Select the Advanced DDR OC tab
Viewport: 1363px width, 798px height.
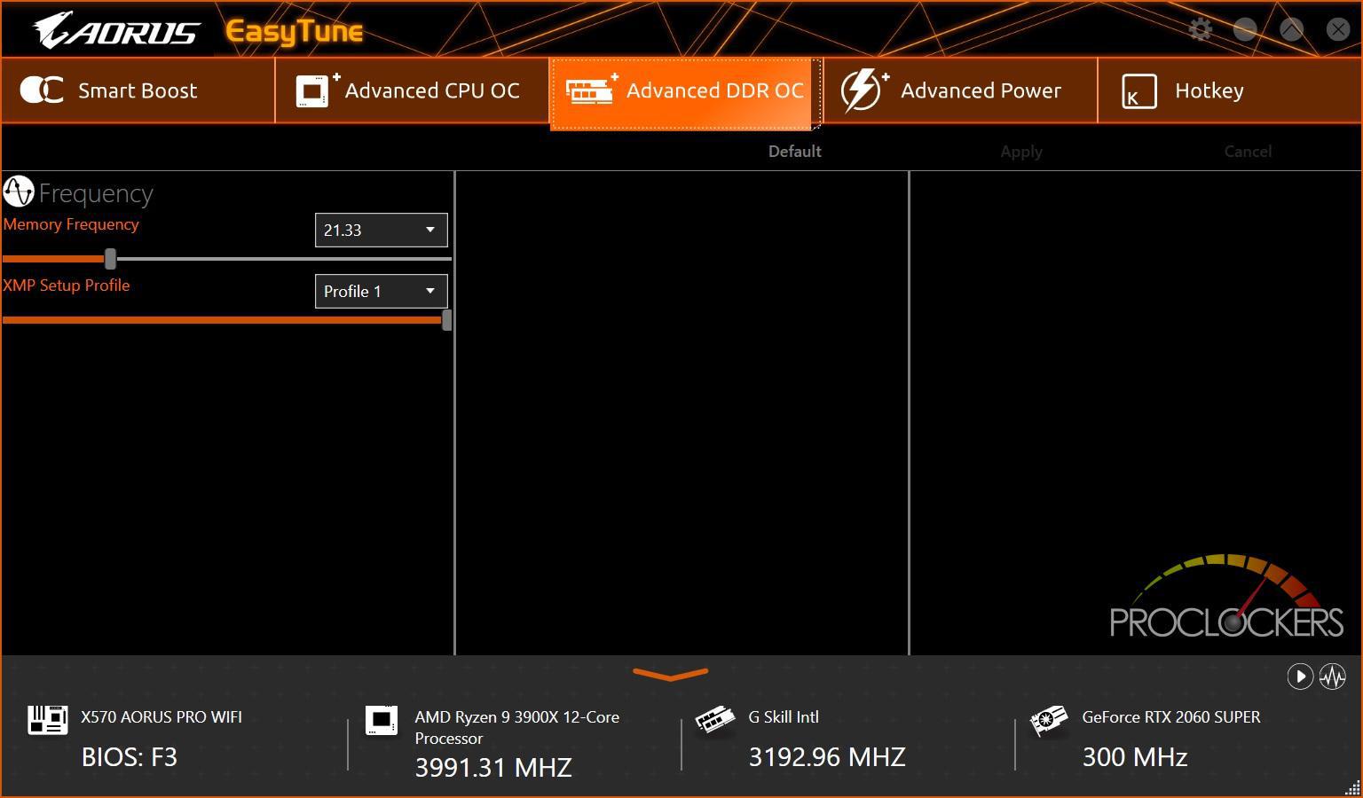tap(685, 92)
